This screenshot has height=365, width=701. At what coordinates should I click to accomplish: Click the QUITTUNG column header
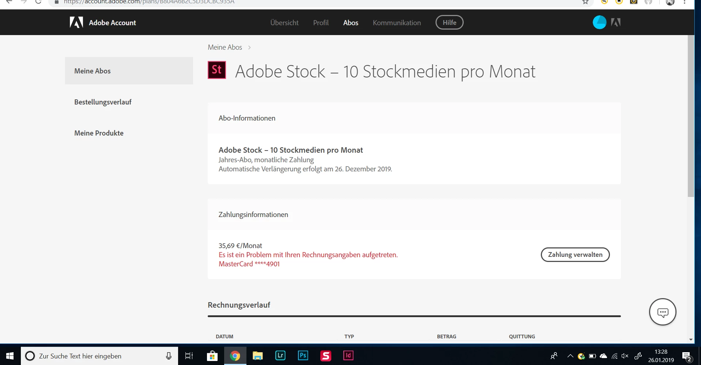(522, 337)
